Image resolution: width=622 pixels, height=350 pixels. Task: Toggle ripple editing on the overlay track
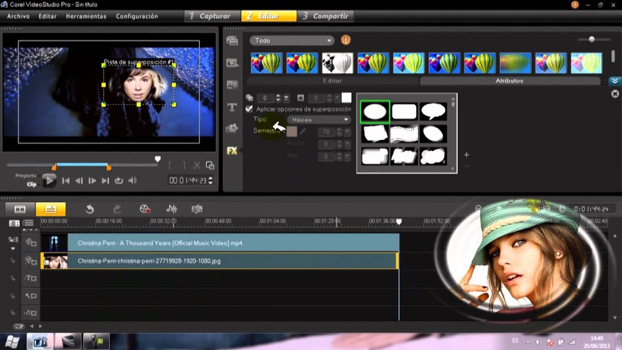pos(14,261)
